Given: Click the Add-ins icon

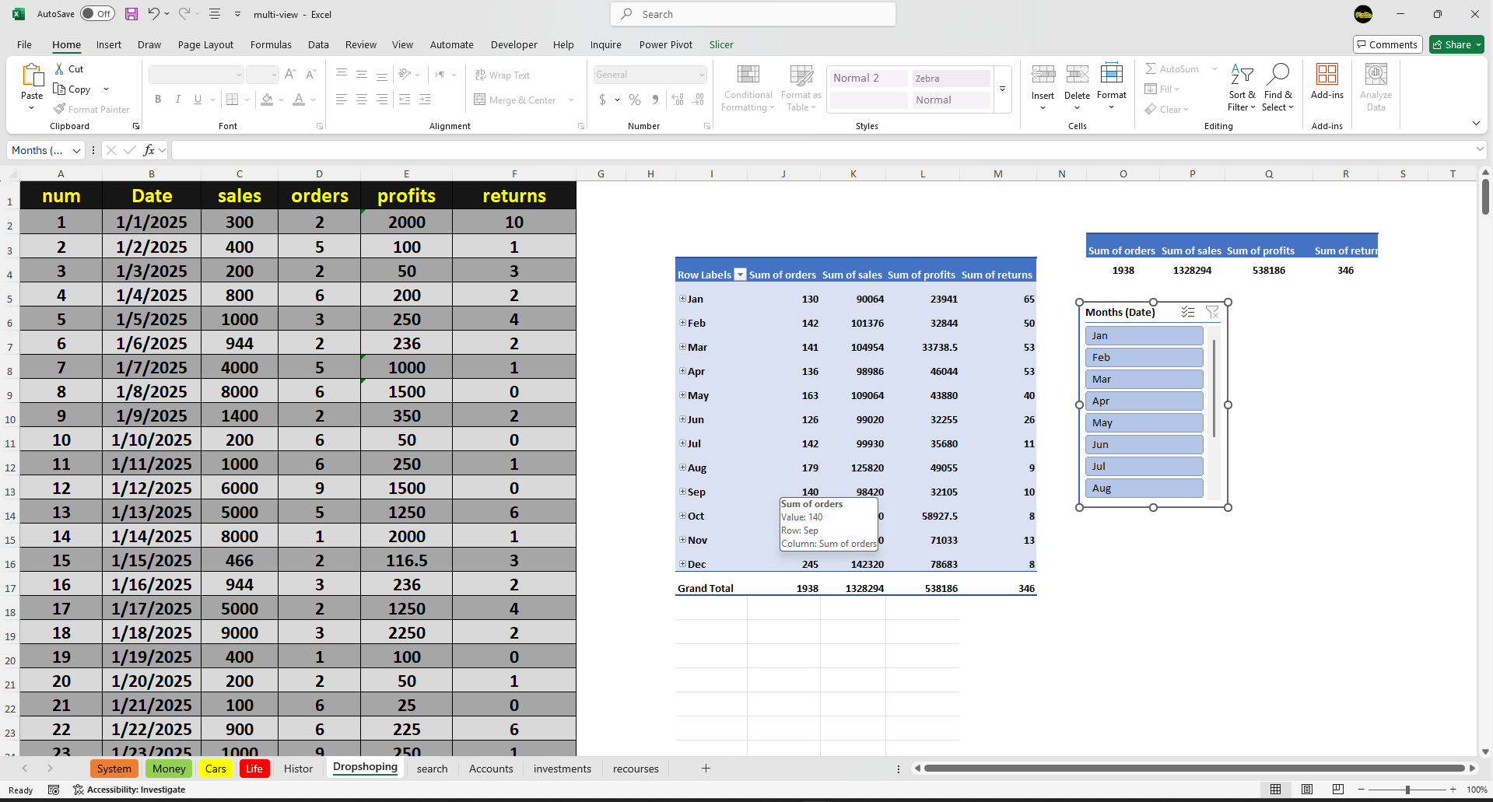Looking at the screenshot, I should point(1327,75).
